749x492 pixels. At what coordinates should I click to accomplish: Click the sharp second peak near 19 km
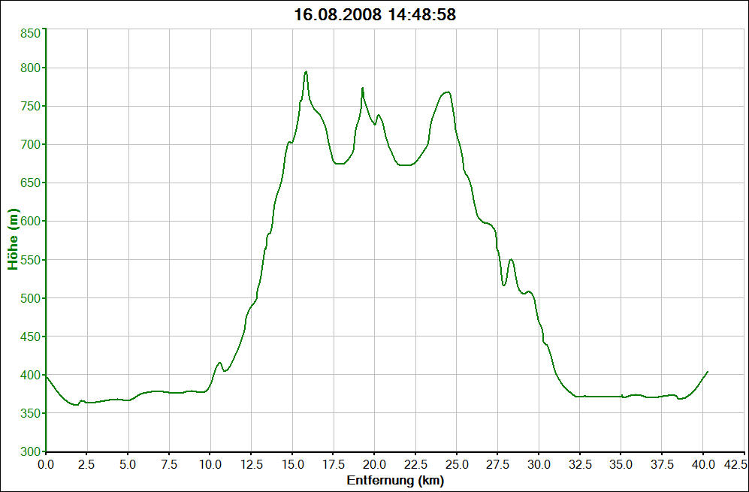click(362, 89)
